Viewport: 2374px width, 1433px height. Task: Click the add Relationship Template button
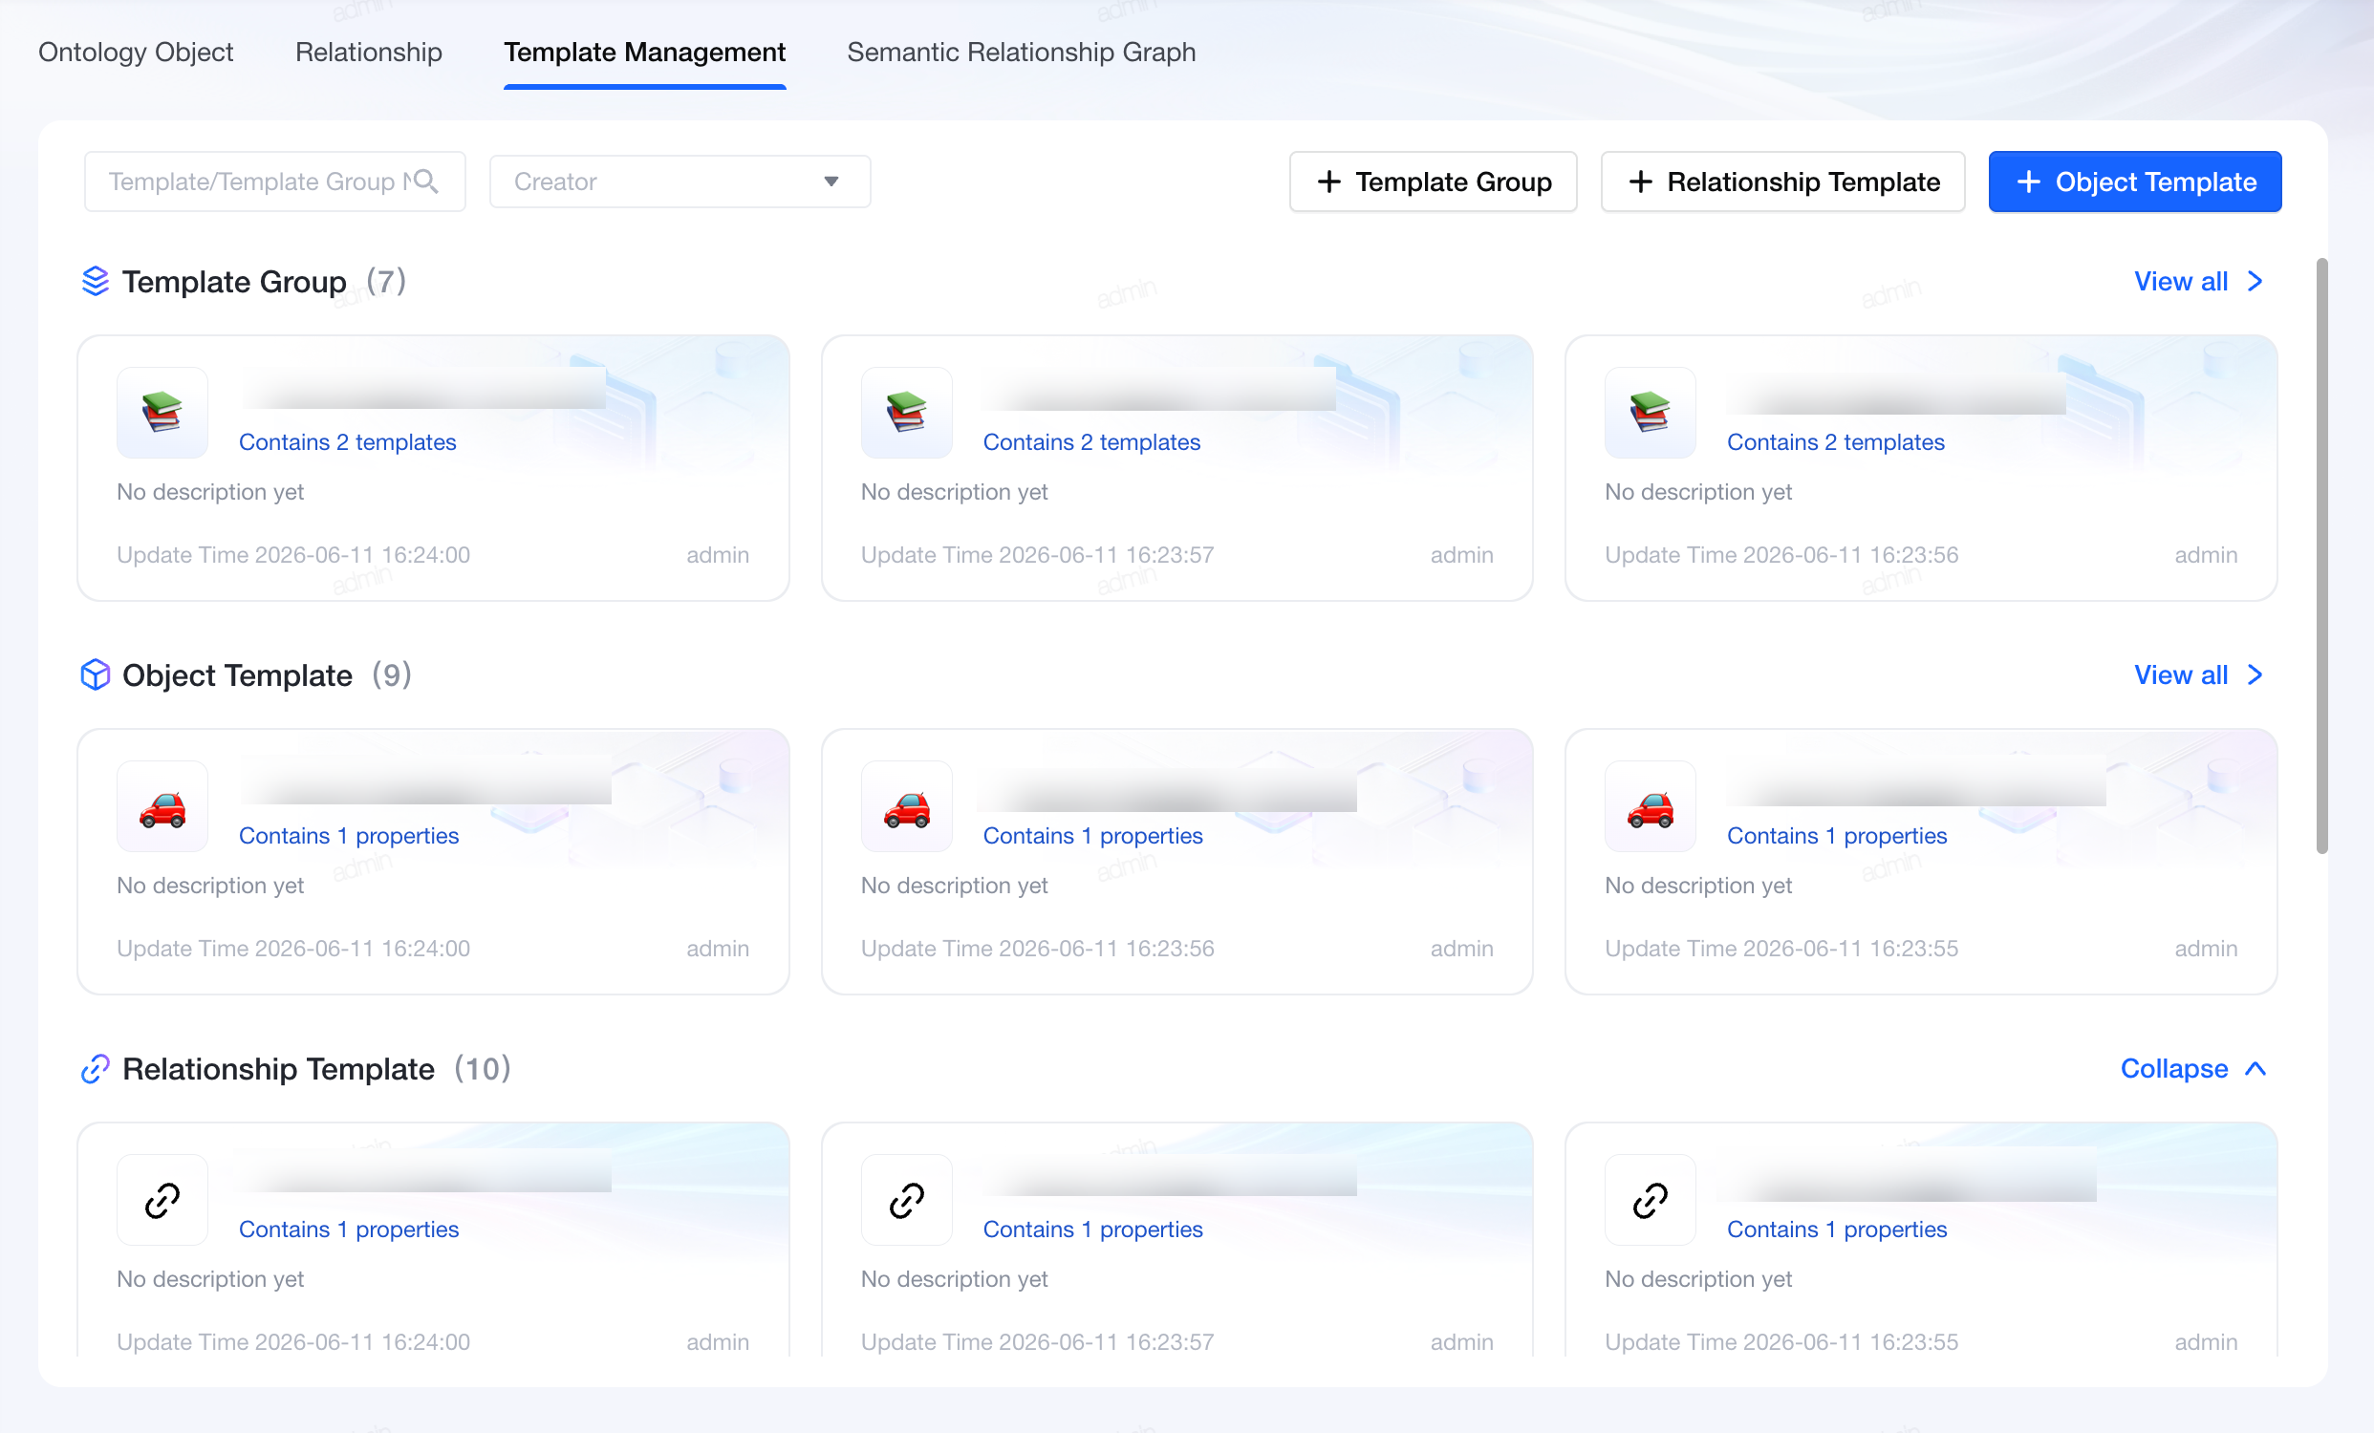[1782, 182]
